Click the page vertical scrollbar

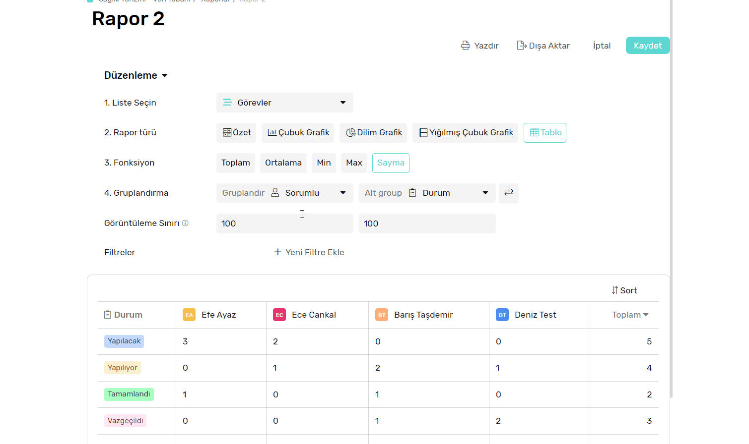[x=672, y=198]
